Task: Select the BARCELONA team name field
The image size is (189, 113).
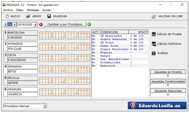Action: coord(22,33)
